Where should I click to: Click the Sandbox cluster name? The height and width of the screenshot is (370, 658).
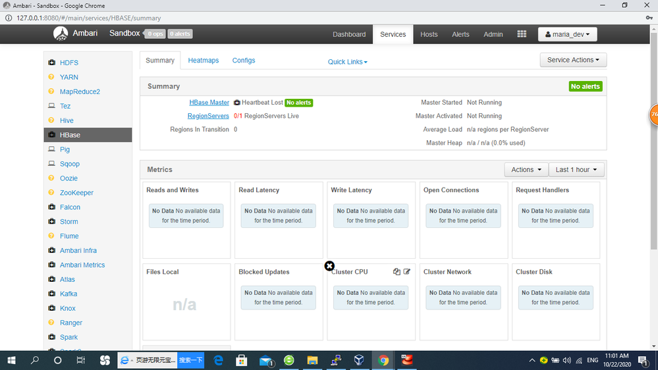124,34
